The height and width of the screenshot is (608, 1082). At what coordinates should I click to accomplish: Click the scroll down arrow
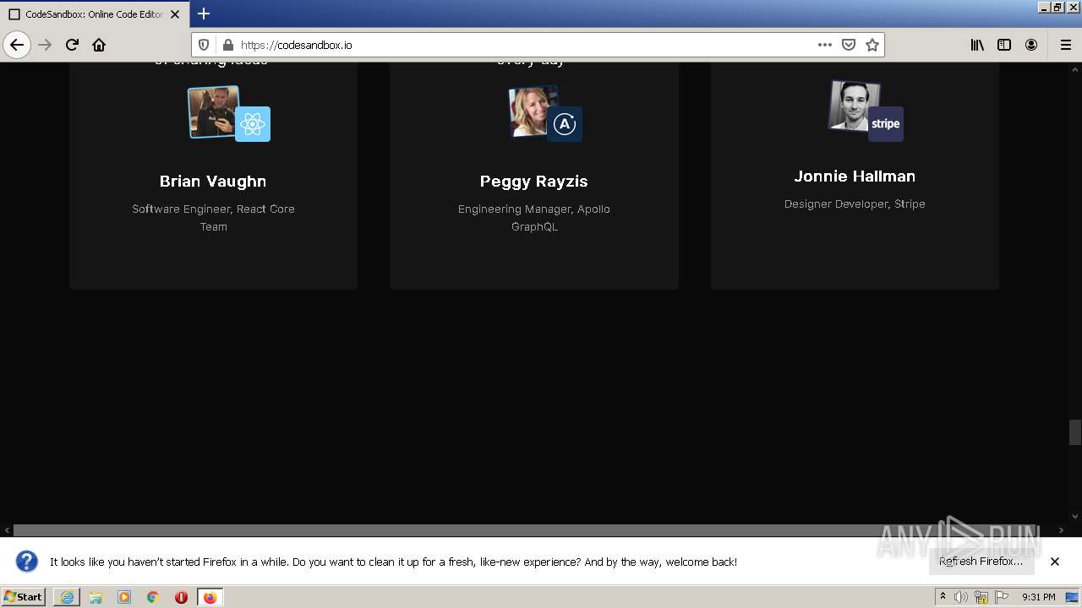pyautogui.click(x=1075, y=516)
